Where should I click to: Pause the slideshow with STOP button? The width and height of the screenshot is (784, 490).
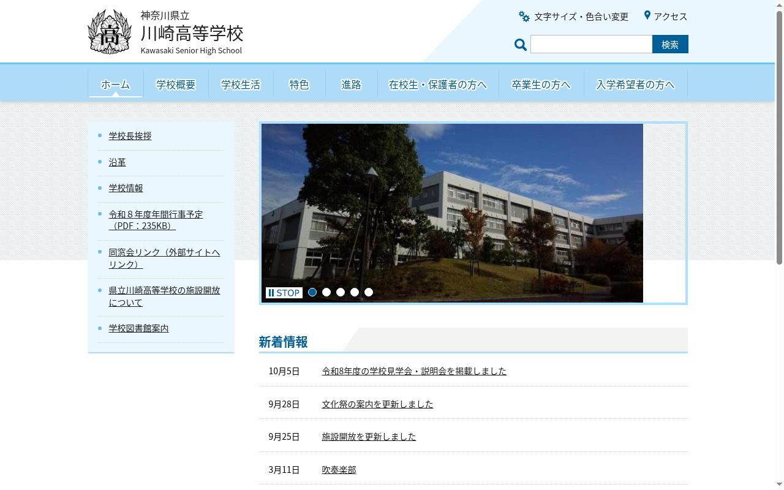point(284,293)
